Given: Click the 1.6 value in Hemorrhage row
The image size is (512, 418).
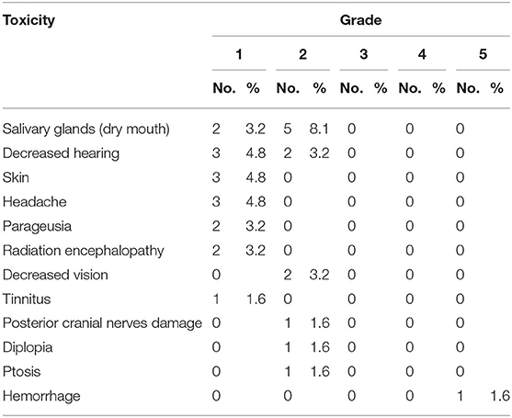Looking at the screenshot, I should pyautogui.click(x=500, y=396).
